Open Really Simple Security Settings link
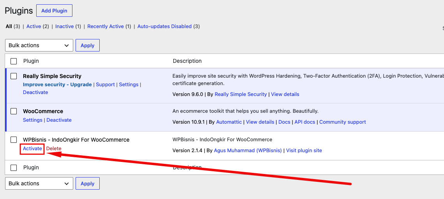Screen dimensions: 444x199 129,85
